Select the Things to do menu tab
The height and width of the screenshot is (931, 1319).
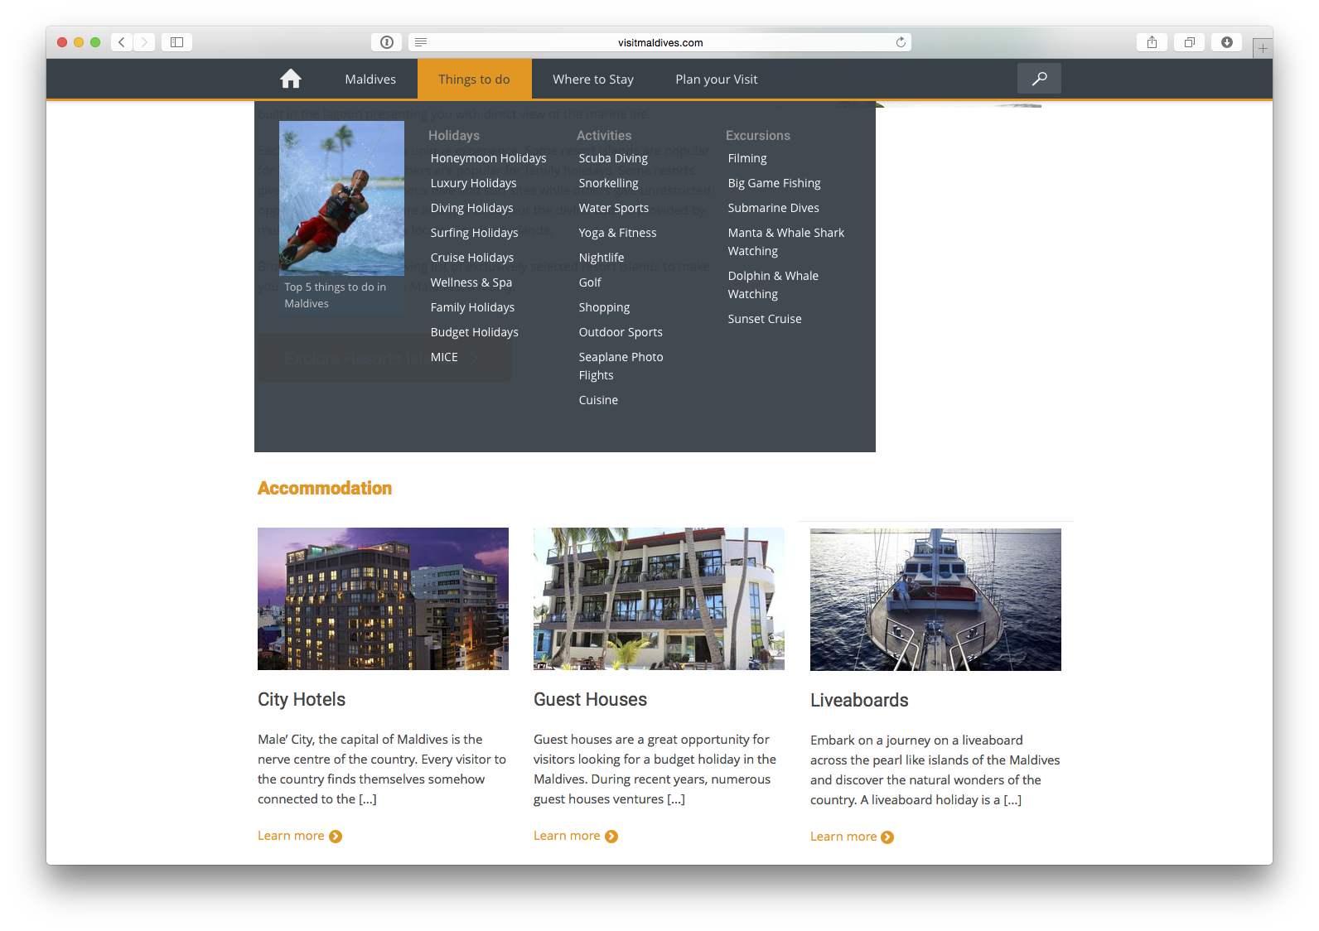(474, 80)
